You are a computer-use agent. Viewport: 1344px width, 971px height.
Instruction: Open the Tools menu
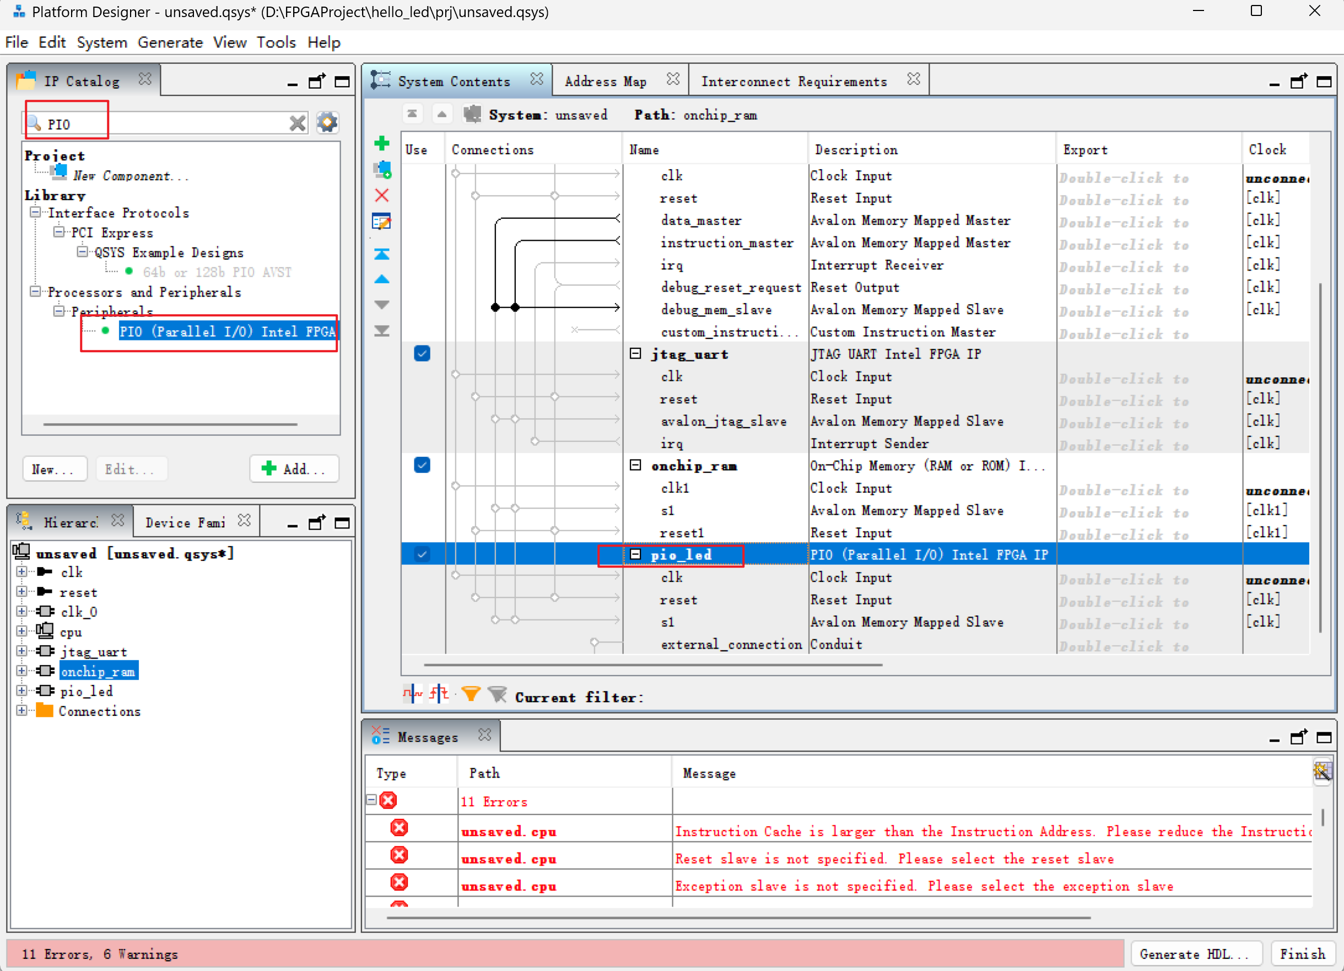pos(276,42)
